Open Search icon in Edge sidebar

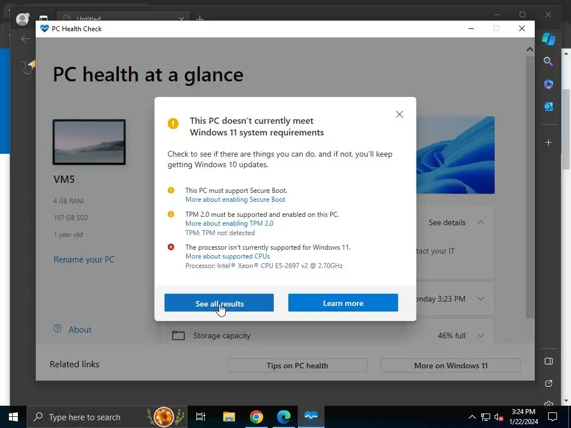549,61
